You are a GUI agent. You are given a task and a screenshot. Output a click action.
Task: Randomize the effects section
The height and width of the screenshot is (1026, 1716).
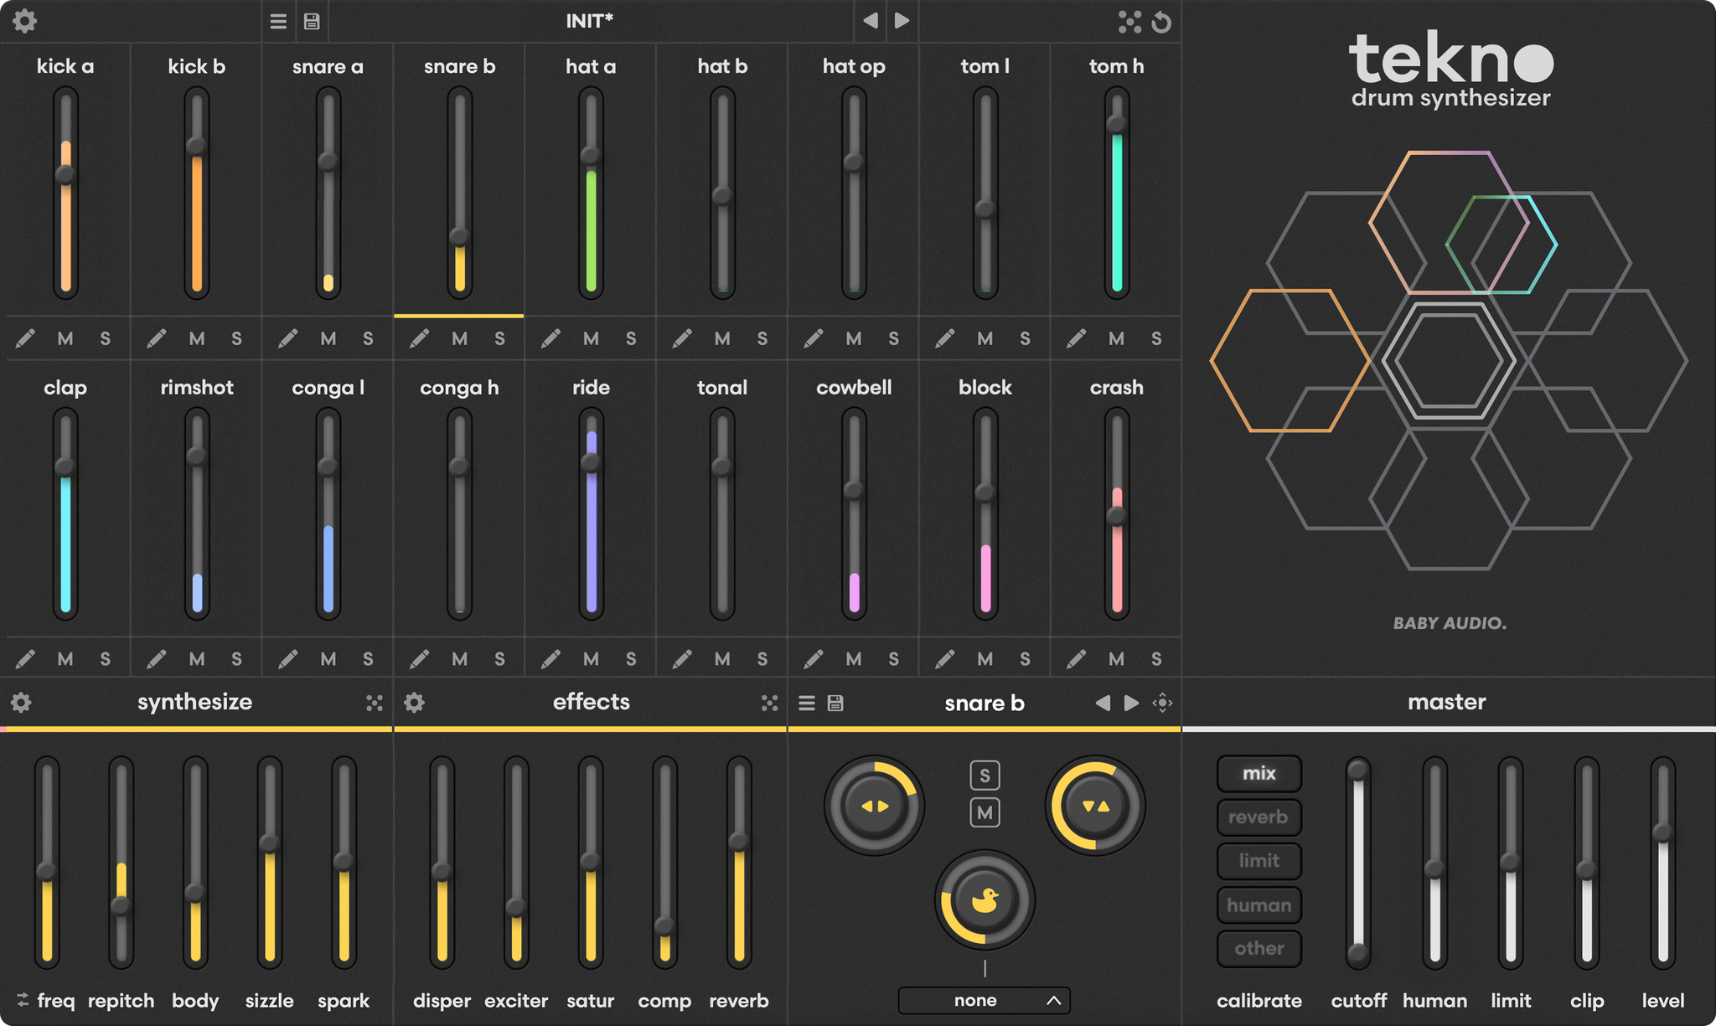coord(771,703)
